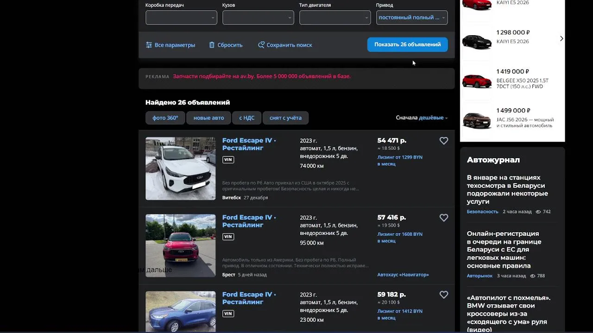Screen dimensions: 593x333
Task: Click the Найдено 26 объявлений heading
Action: coord(188,103)
